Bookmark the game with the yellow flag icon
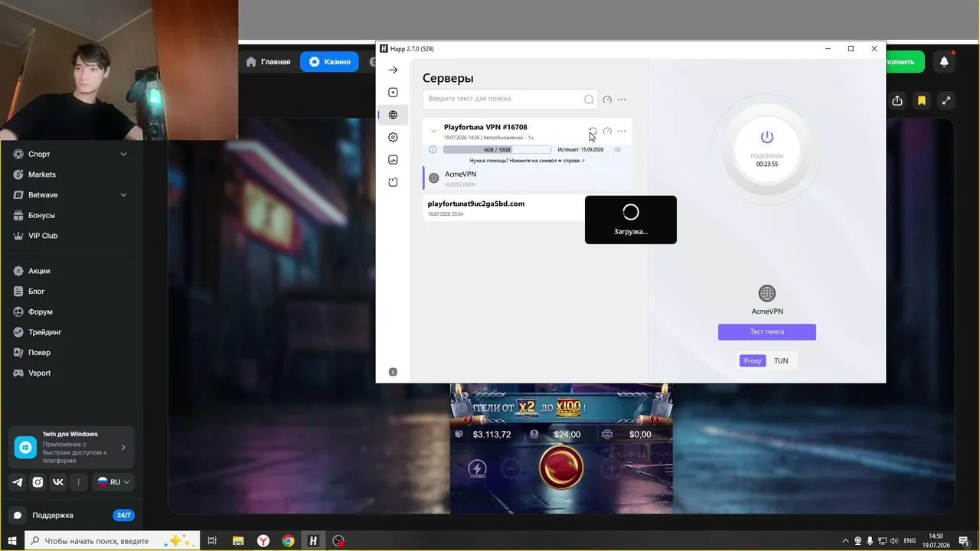The width and height of the screenshot is (980, 551). [922, 100]
